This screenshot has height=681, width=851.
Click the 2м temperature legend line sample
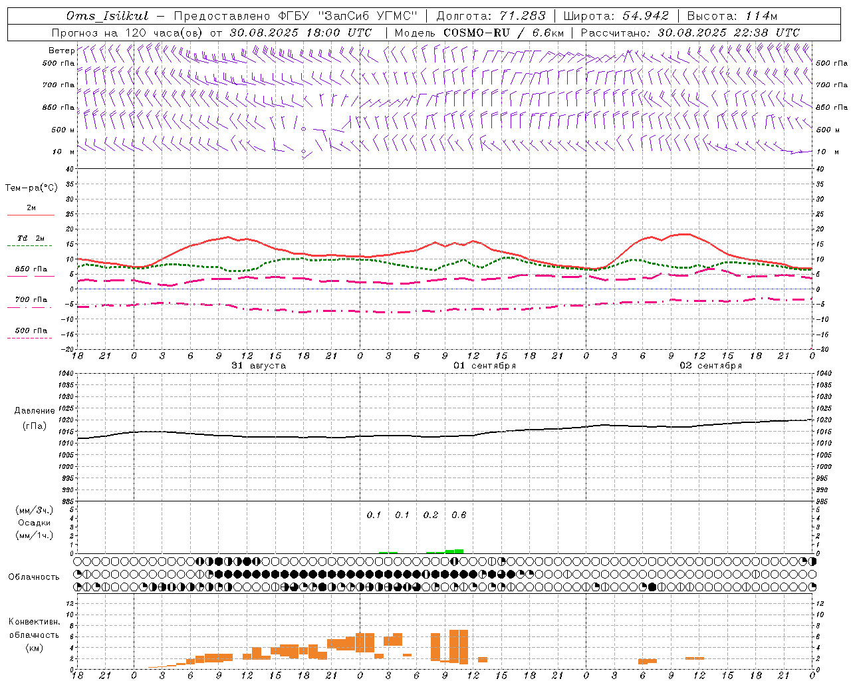[31, 215]
